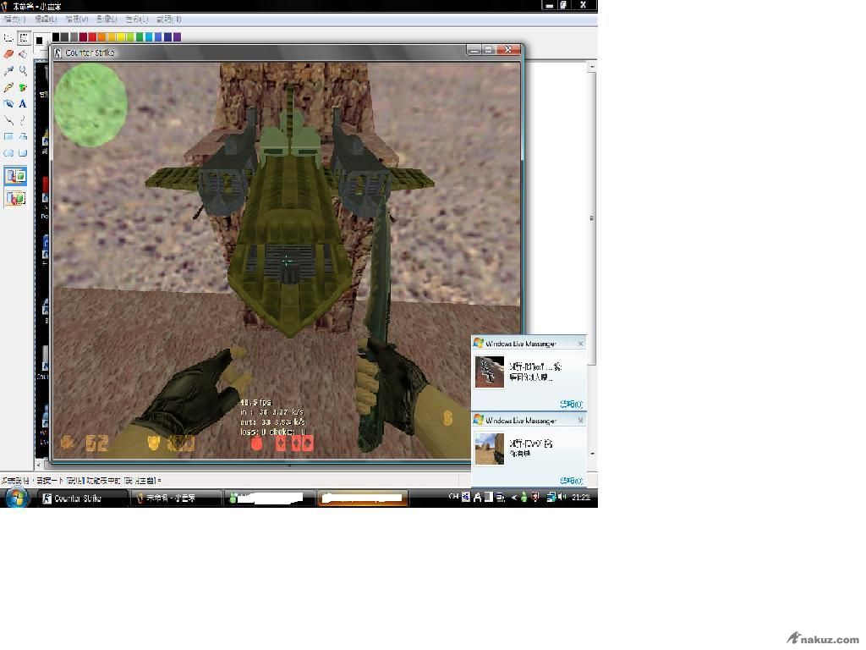Choose the Ellipse shape tool

pyautogui.click(x=8, y=153)
